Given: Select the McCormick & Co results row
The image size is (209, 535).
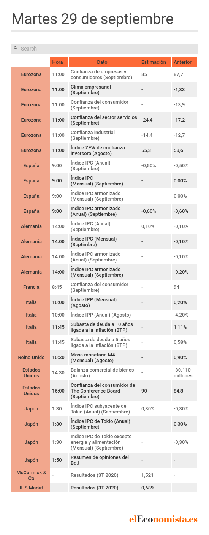Looking at the screenshot, I should pyautogui.click(x=104, y=475).
